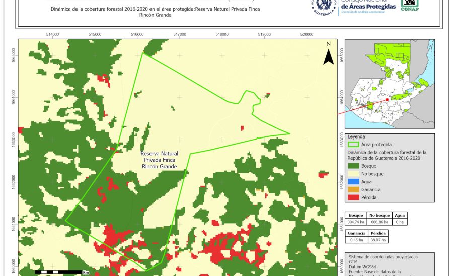Screen dimensions: 453x276
Task: Click the red location dot on the inset map
Action: point(387,99)
